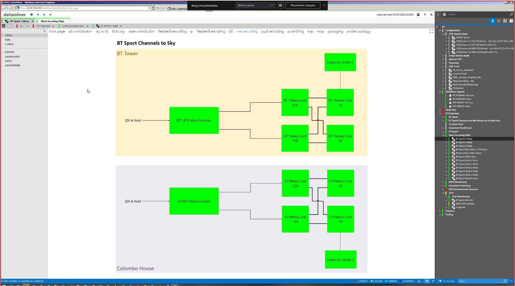Screen dimensions: 515x286
Task: Click the search magnifier icon in the sidebar
Action: coord(511,14)
